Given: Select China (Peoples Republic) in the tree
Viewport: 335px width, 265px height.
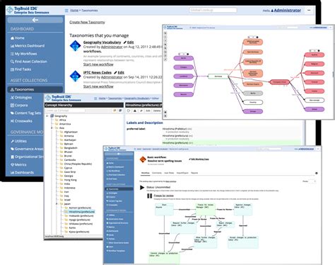Looking at the screenshot, I should 78,164.
